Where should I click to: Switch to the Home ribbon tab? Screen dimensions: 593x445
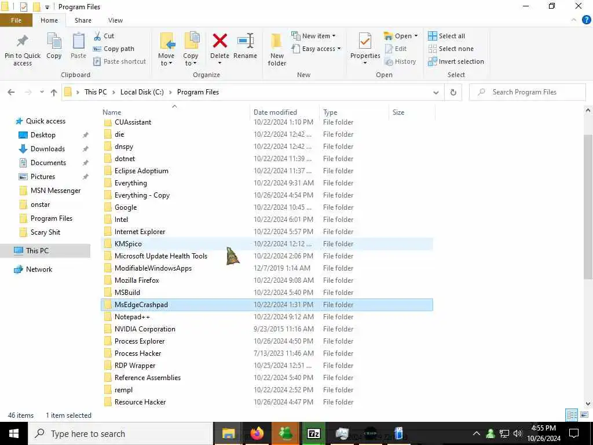point(49,20)
